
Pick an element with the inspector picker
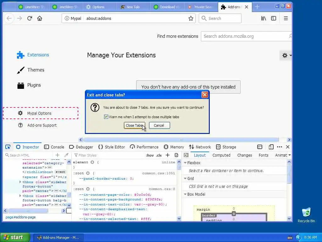8,147
